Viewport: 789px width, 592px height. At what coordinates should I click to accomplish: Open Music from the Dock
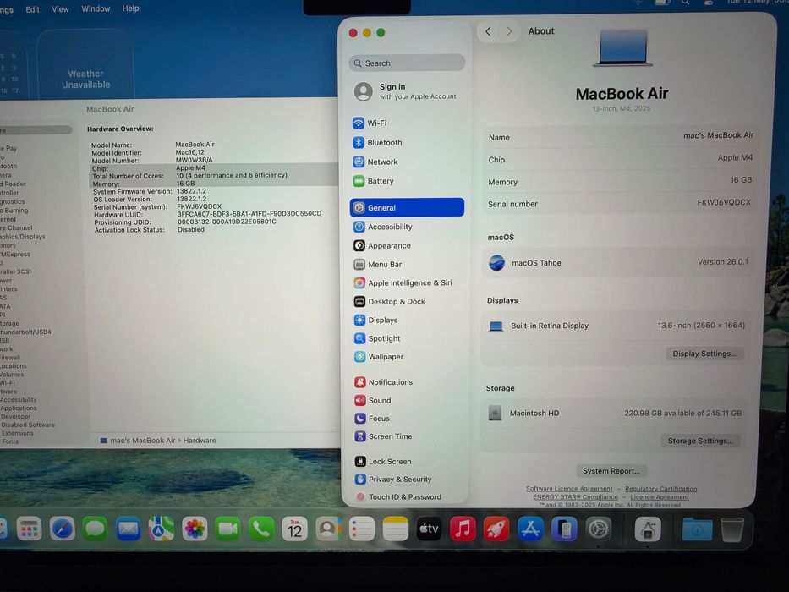point(463,529)
